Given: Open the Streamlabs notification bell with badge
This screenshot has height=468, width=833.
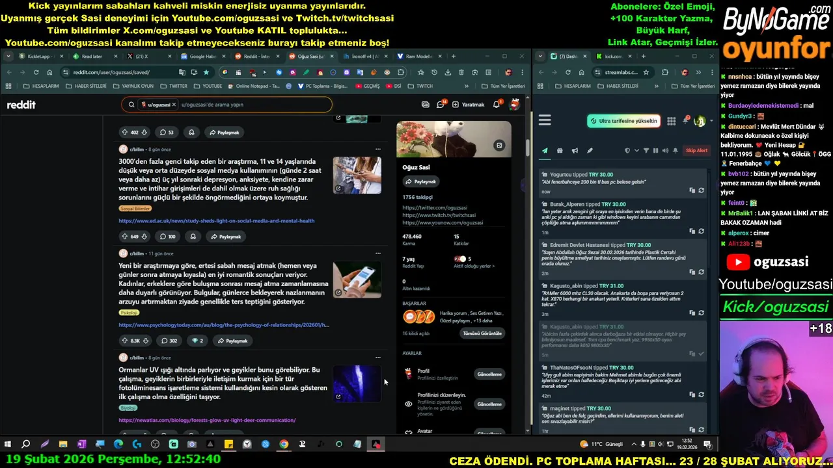Looking at the screenshot, I should (x=685, y=120).
